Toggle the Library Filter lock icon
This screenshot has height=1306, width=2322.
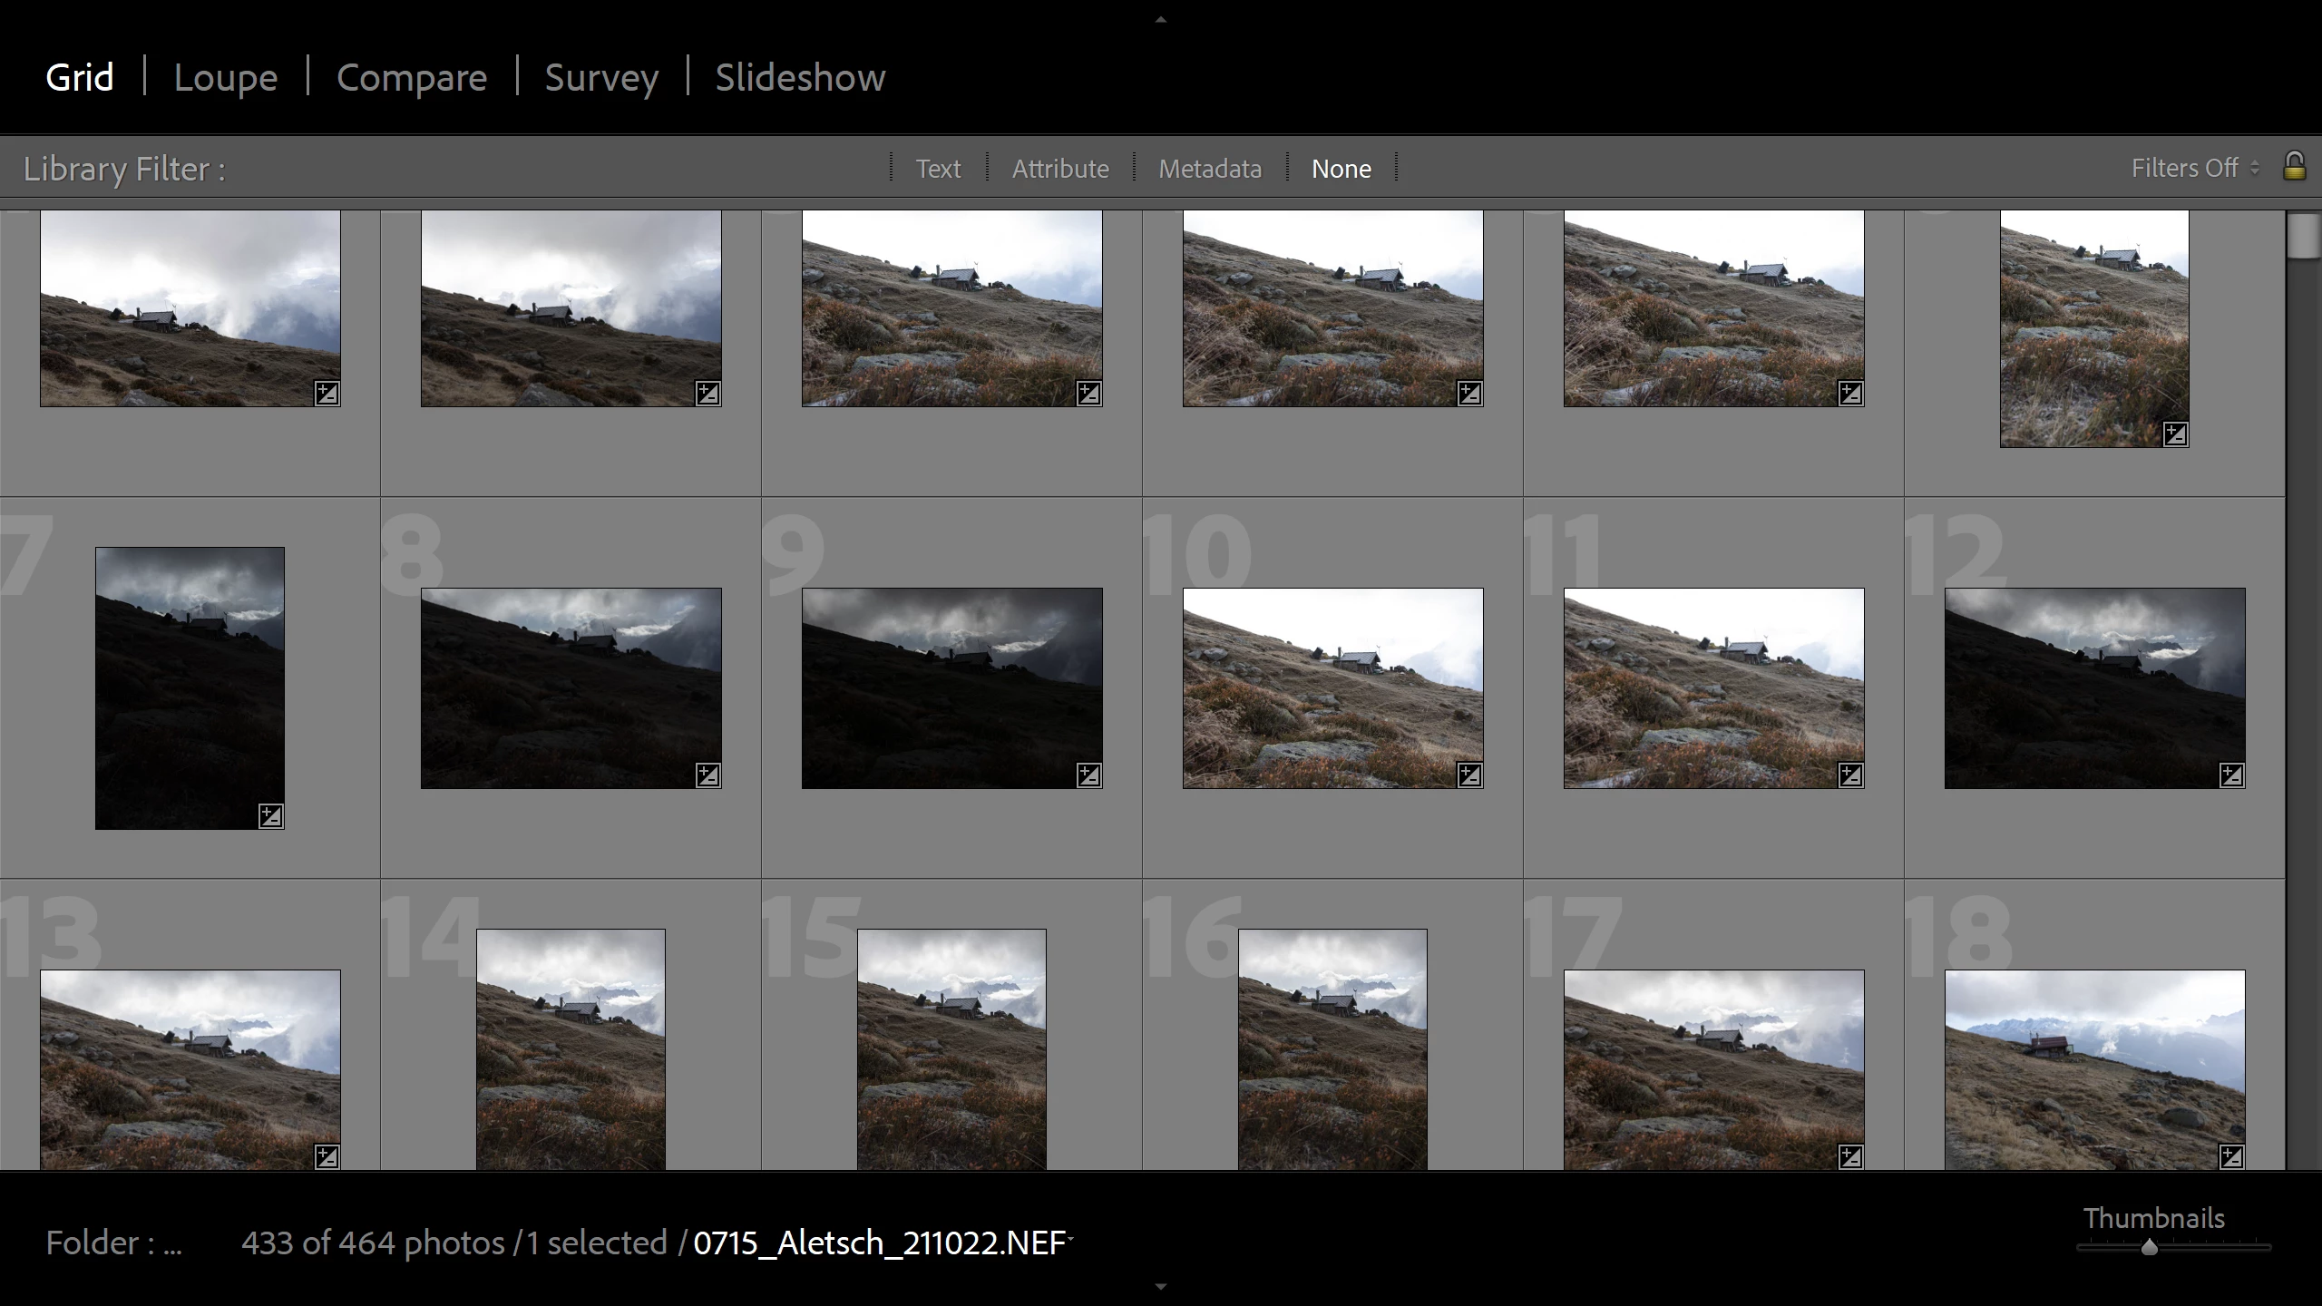pos(2294,167)
